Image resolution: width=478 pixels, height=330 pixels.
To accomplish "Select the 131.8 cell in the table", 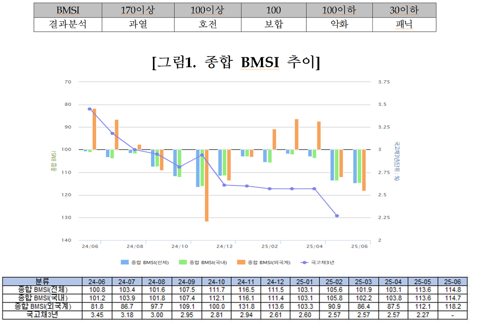I will [x=245, y=307].
